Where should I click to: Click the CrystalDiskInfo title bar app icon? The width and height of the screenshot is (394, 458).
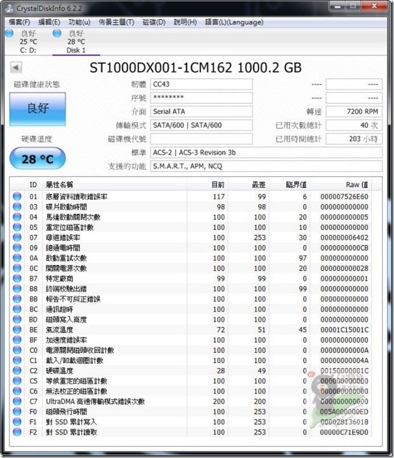[x=9, y=8]
